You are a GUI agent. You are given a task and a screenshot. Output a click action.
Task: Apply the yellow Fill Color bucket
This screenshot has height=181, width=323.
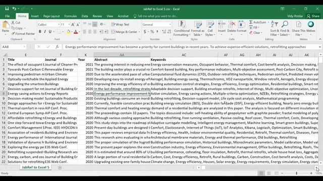pyautogui.click(x=69, y=32)
